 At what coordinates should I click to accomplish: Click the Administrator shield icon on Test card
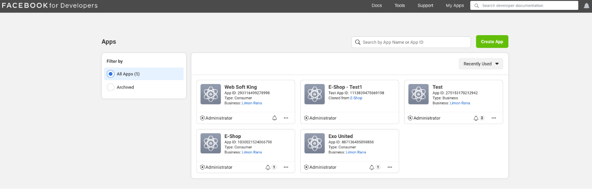pyautogui.click(x=410, y=118)
